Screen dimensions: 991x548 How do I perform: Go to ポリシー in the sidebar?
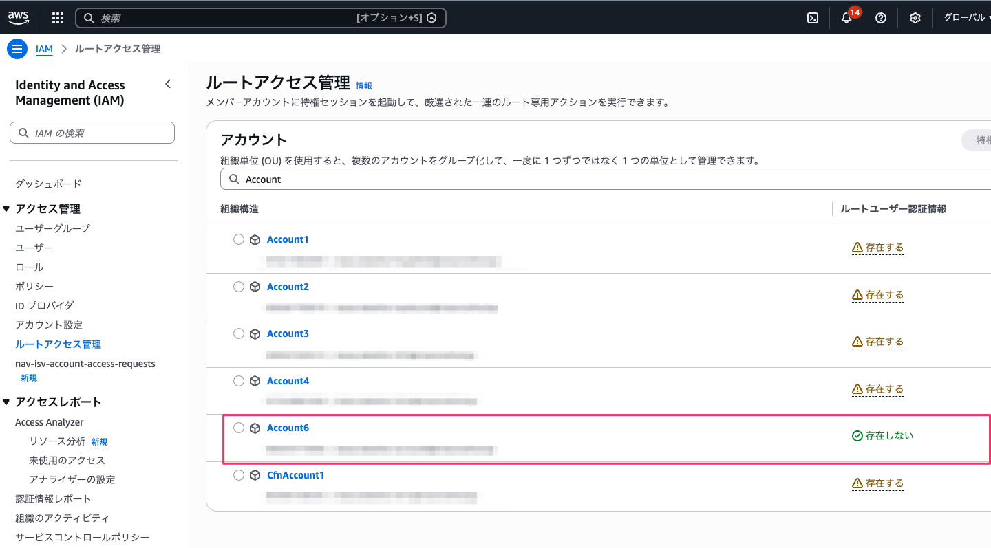pyautogui.click(x=34, y=286)
